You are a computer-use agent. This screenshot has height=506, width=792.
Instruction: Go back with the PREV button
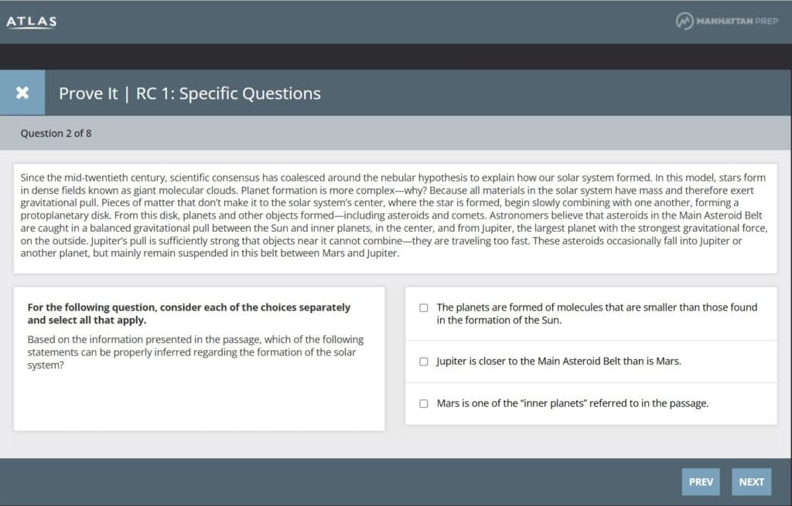coord(701,481)
